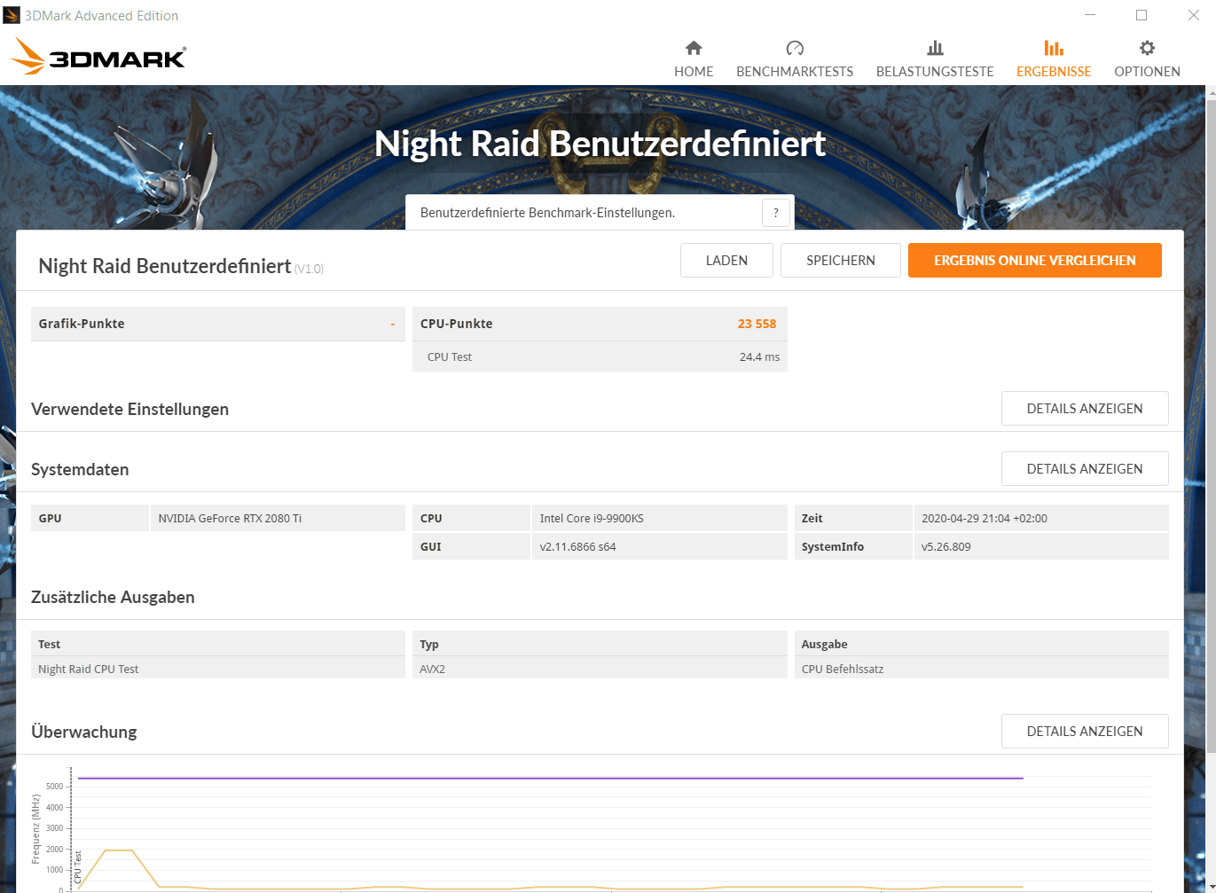
Task: Maximize the 3DMark window
Action: (x=1141, y=15)
